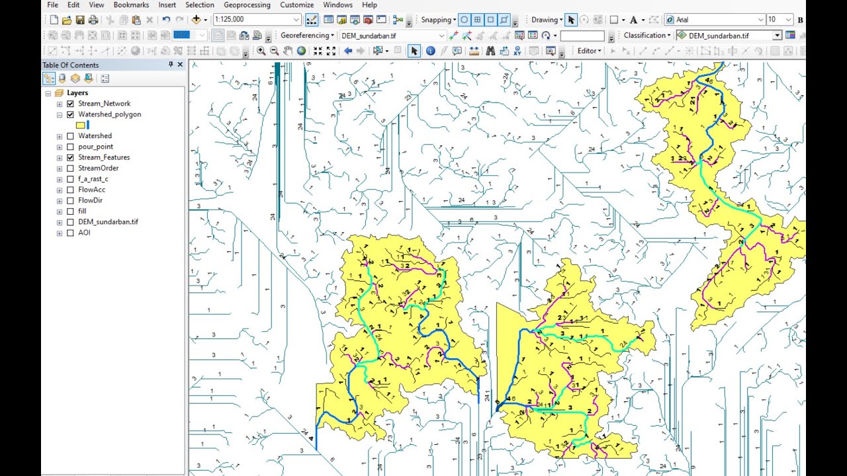Enable the StreamOrder layer
The height and width of the screenshot is (476, 847).
tap(70, 168)
